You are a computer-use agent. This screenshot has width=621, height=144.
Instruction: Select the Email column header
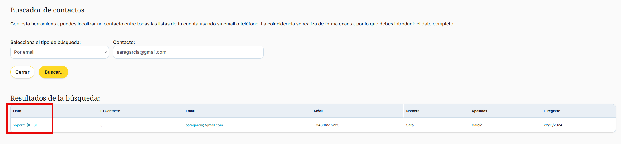[x=190, y=111]
